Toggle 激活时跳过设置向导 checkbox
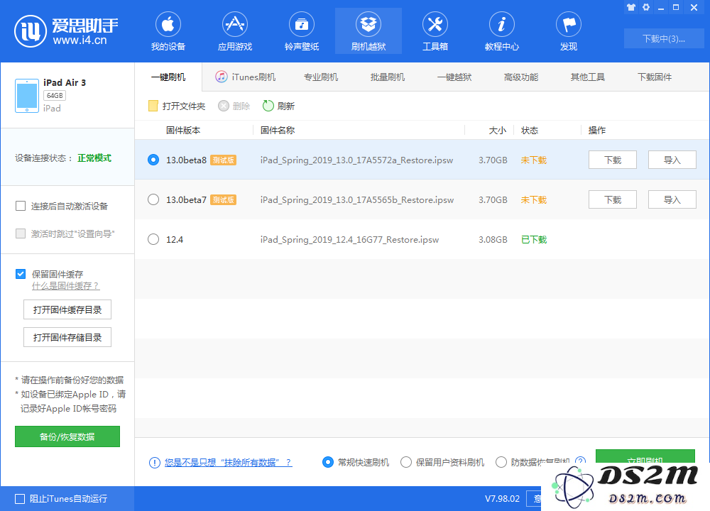This screenshot has width=710, height=511. (21, 233)
